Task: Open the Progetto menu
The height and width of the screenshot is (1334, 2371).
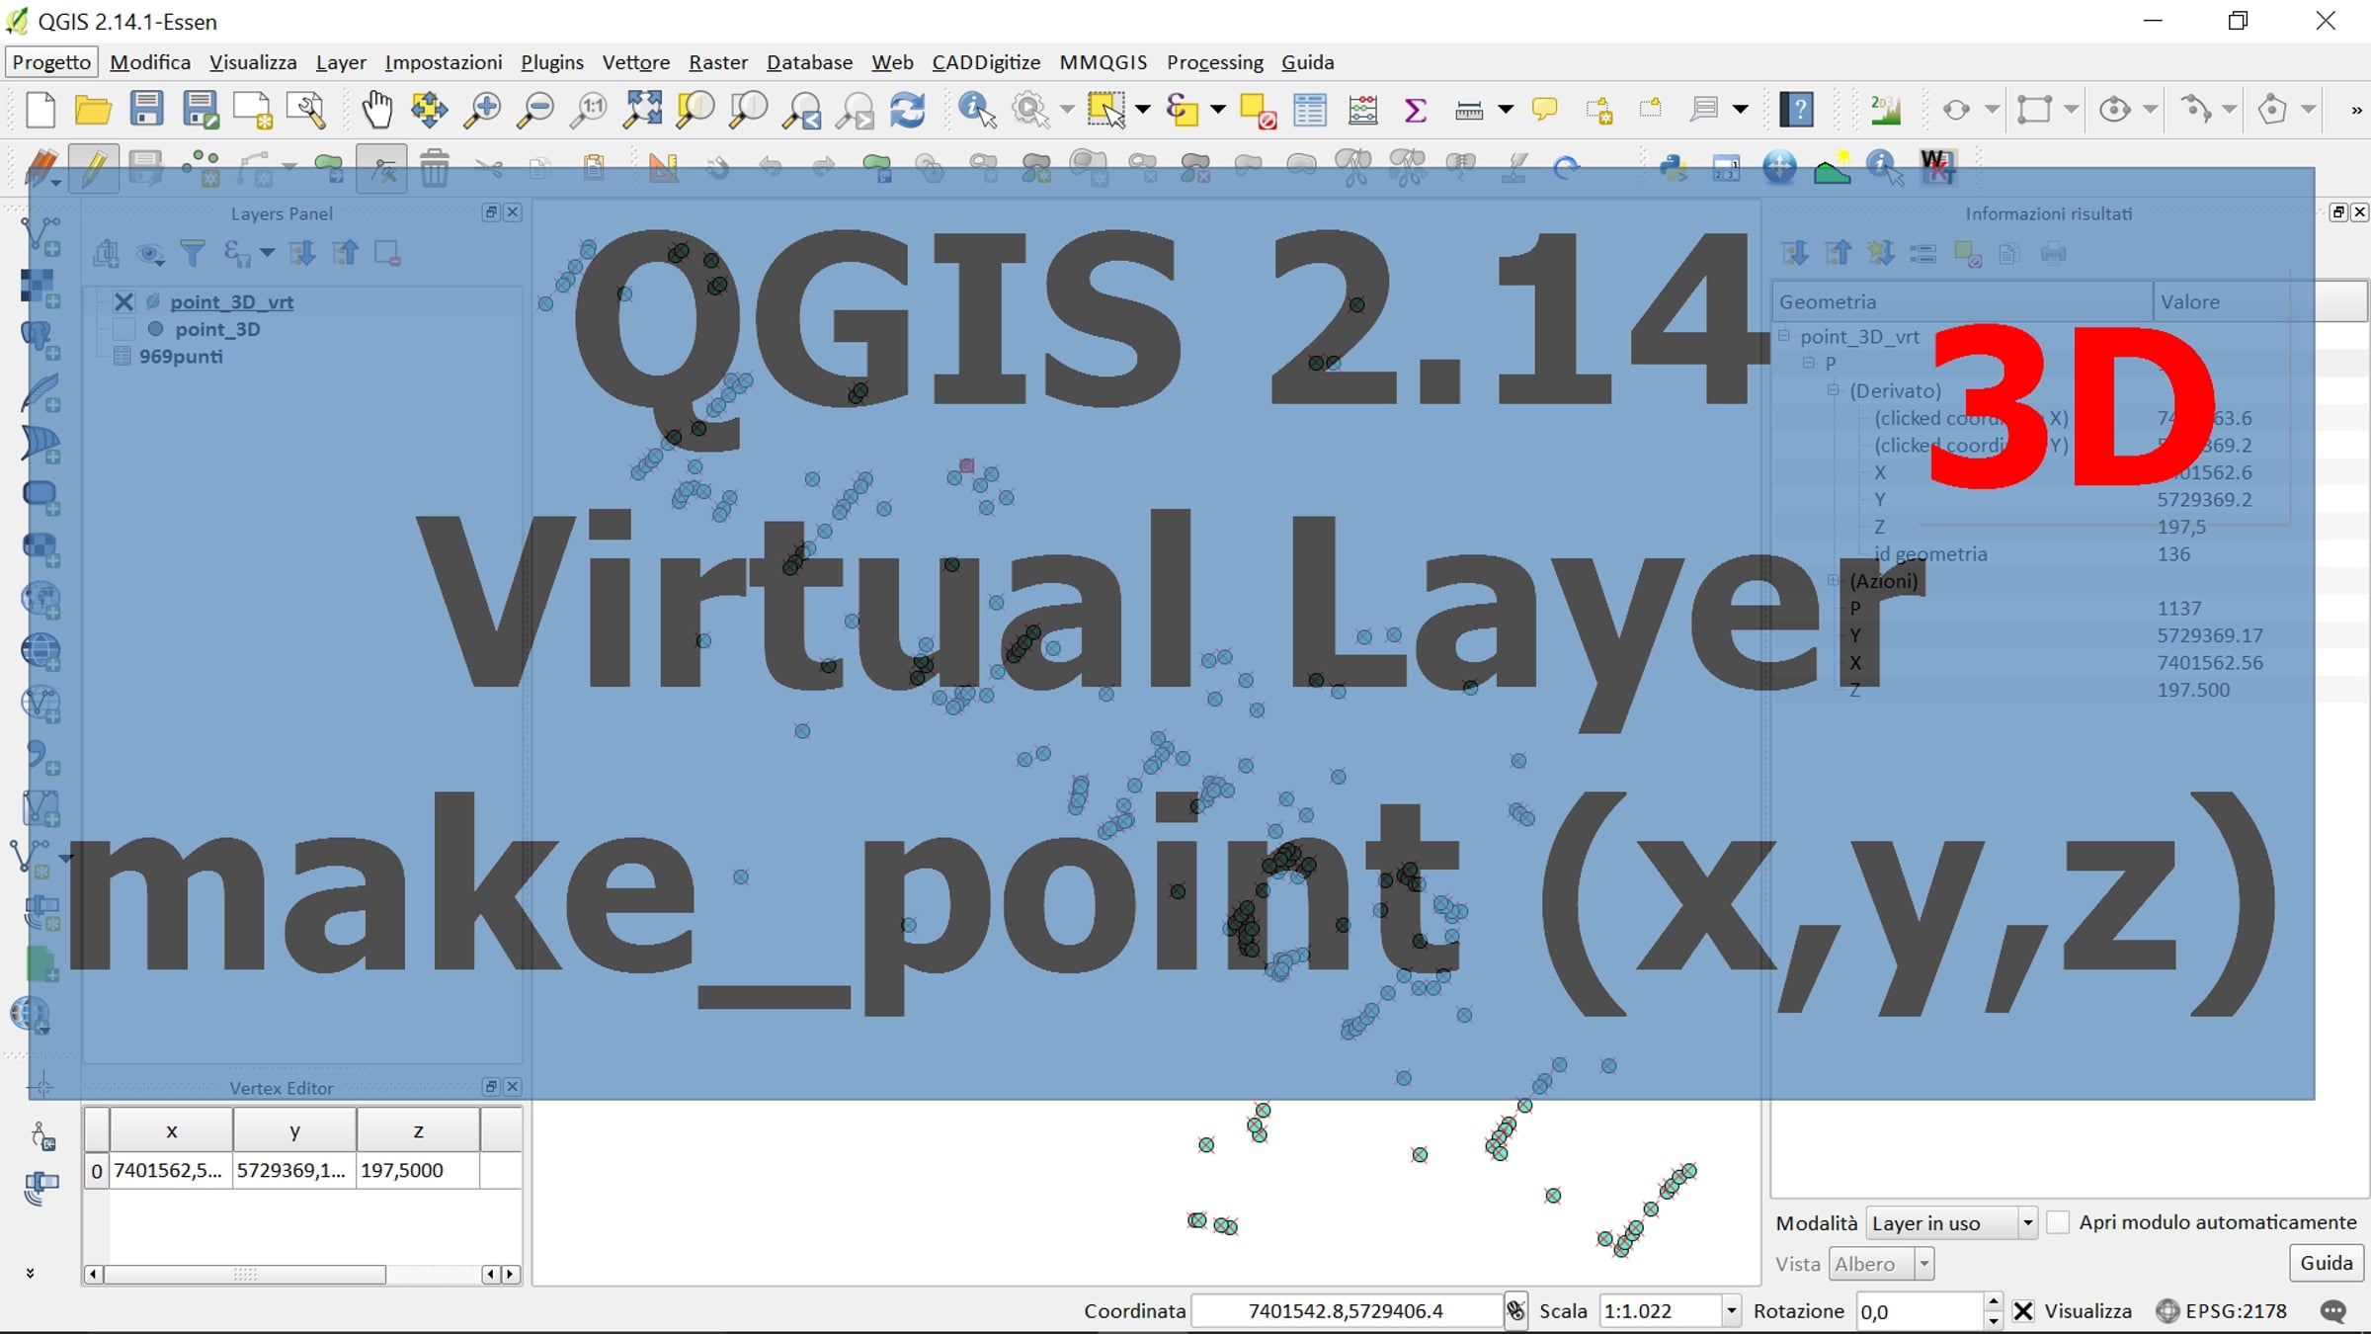Action: pyautogui.click(x=51, y=62)
